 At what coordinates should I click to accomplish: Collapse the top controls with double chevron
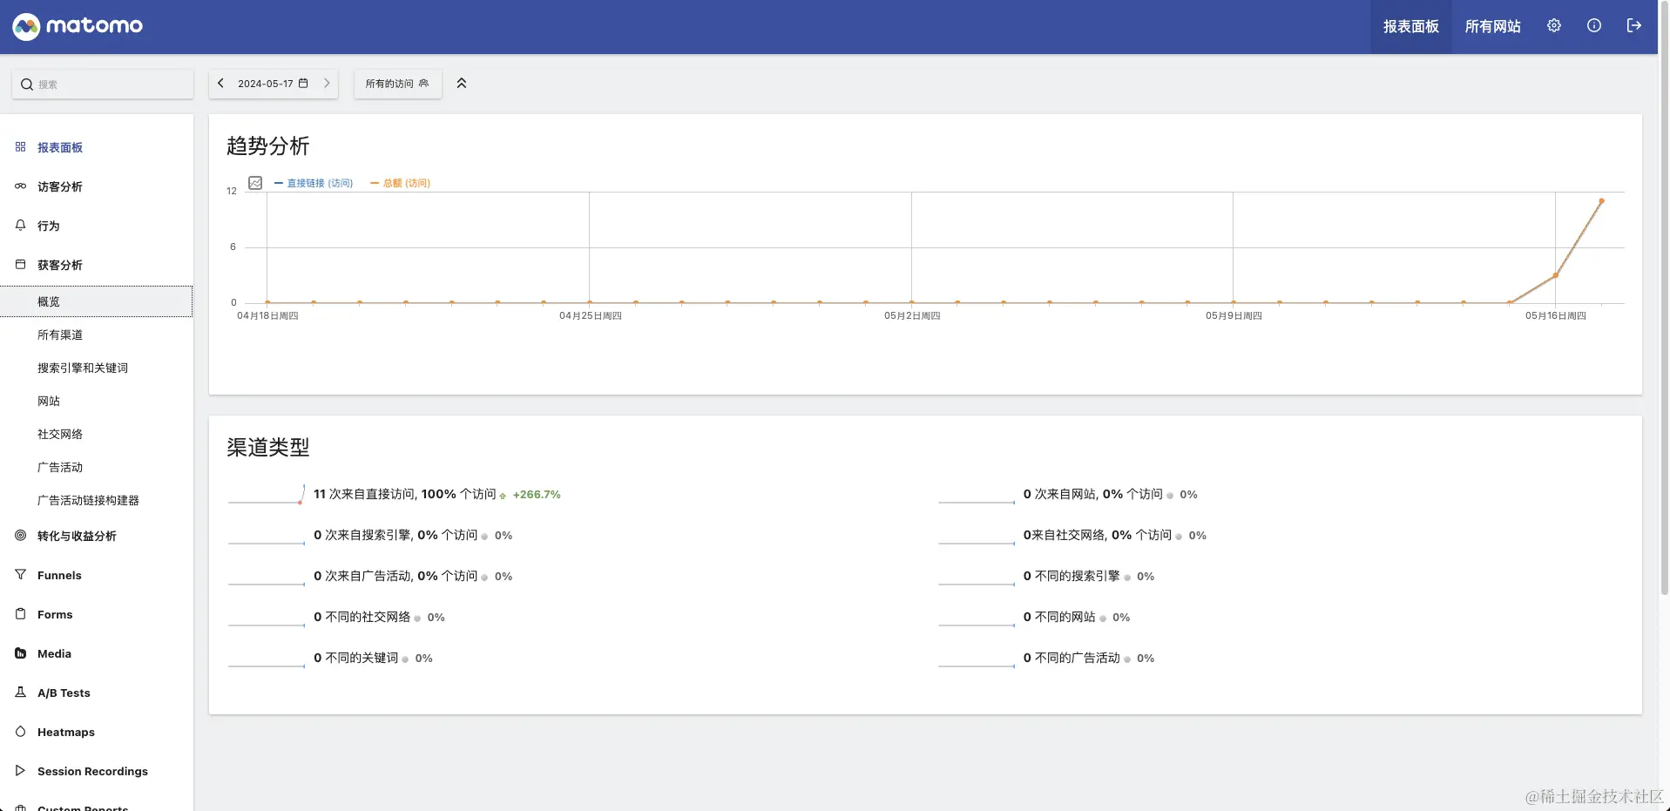(x=462, y=84)
